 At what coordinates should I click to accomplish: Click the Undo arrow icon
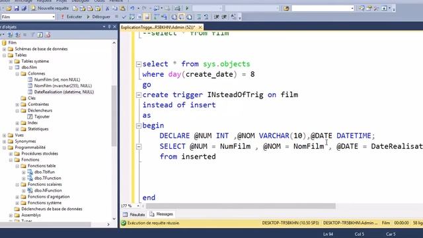coord(132,9)
